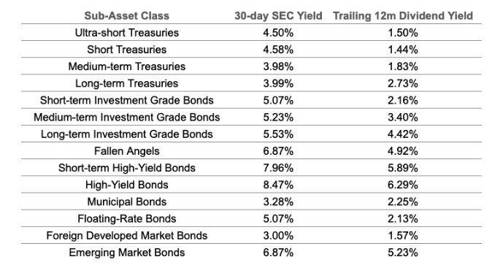
Task: Click the Fallen Angels row label
Action: 127,151
